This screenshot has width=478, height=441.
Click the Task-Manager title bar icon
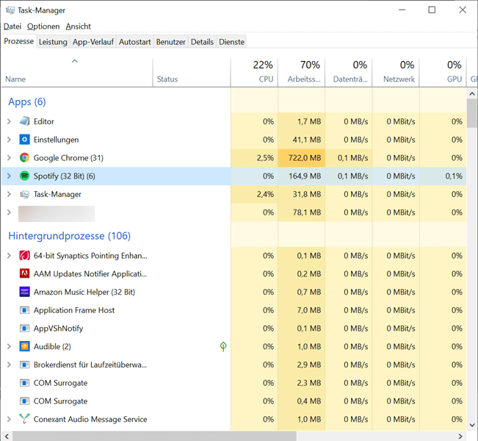click(x=10, y=10)
